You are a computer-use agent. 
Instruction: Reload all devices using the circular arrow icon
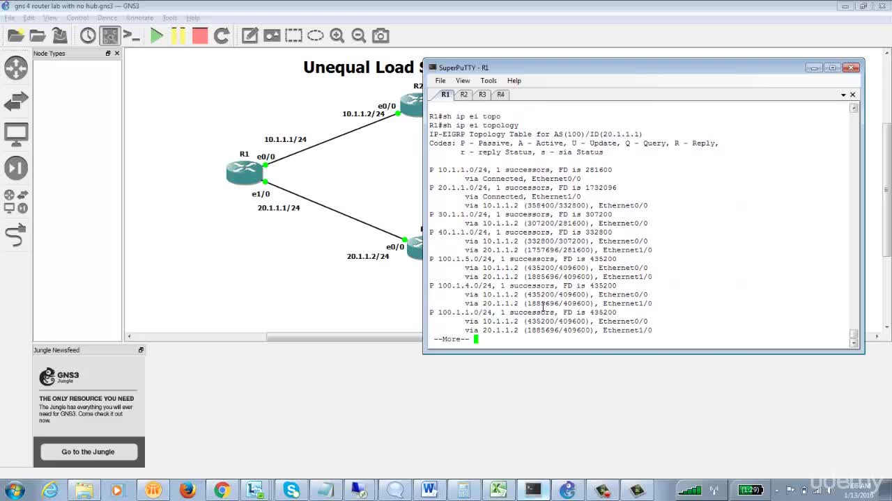(222, 35)
